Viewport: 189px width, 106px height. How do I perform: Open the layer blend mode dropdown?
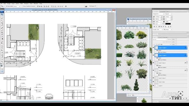160,39
